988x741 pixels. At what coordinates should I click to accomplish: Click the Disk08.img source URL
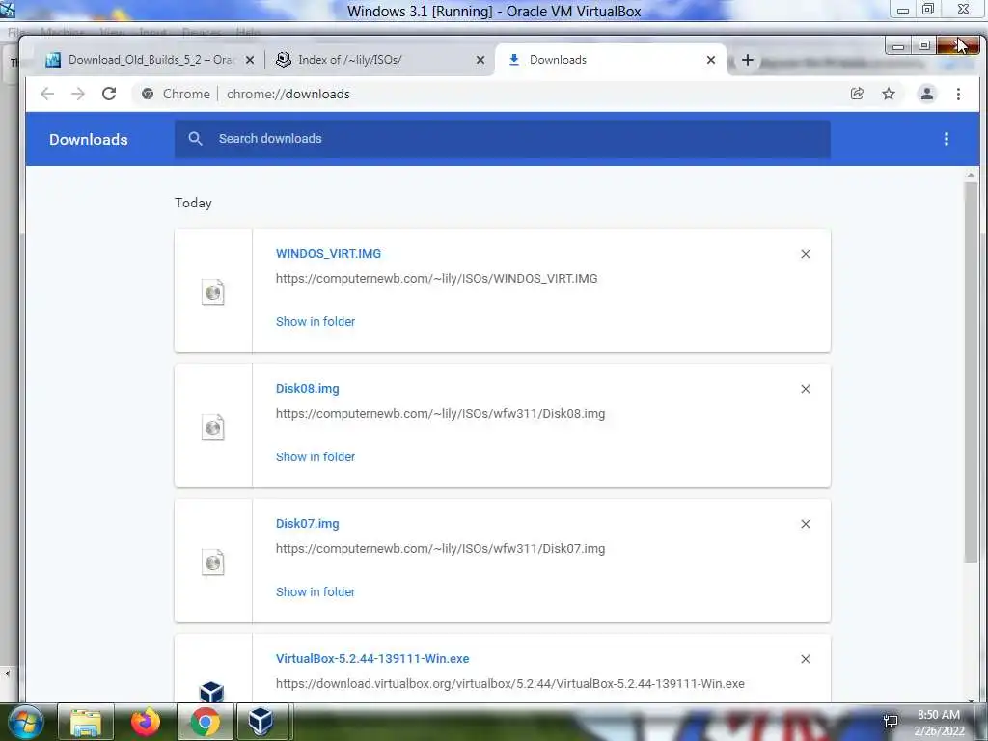tap(440, 413)
